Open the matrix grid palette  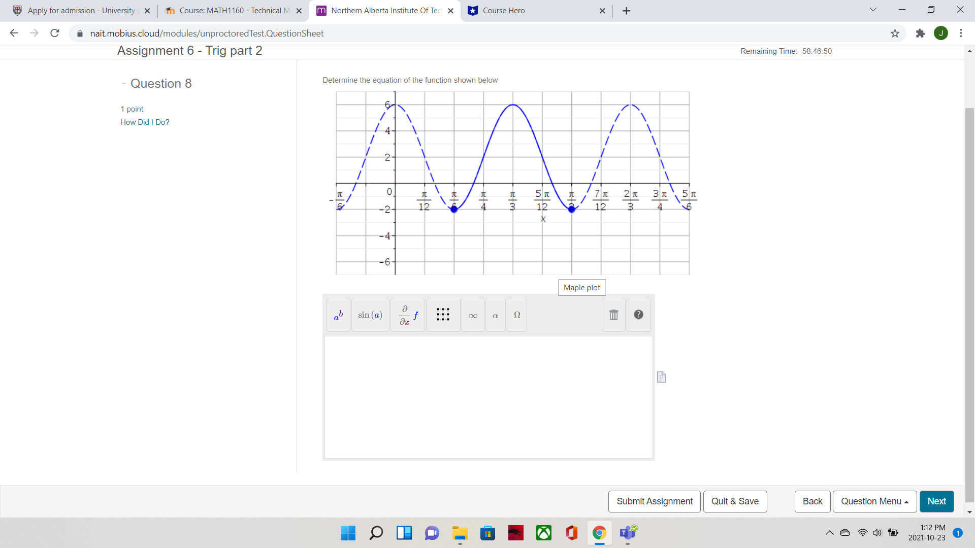(x=443, y=315)
